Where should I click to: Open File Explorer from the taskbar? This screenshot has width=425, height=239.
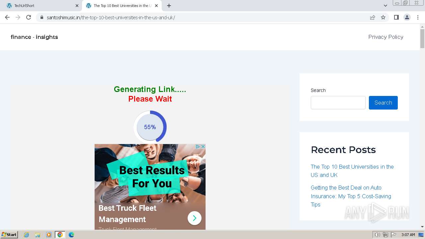pos(38,235)
